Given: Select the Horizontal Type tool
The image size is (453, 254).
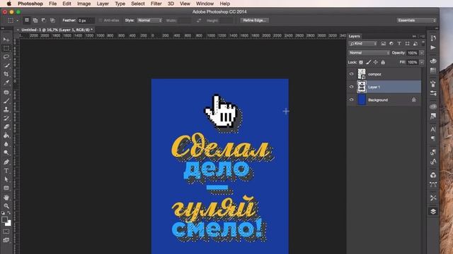Looking at the screenshot, I should (x=6, y=171).
